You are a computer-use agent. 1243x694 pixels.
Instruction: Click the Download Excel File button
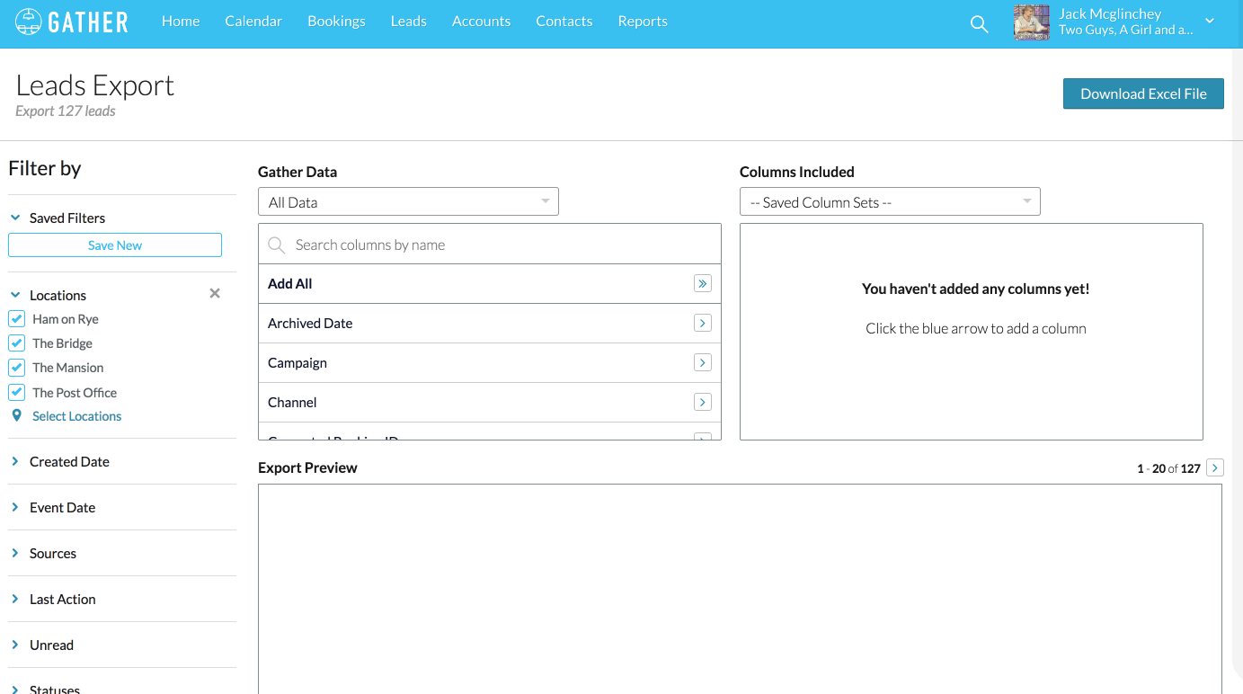point(1142,93)
